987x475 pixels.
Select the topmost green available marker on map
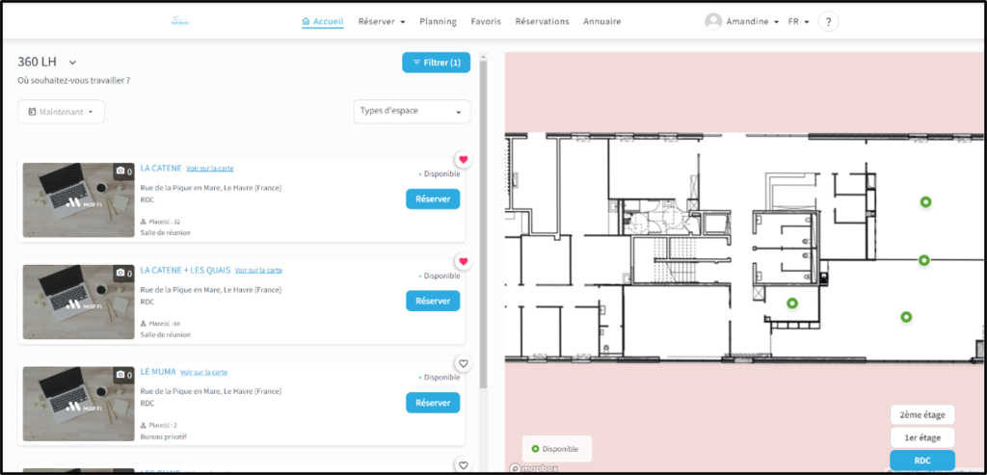(x=925, y=202)
